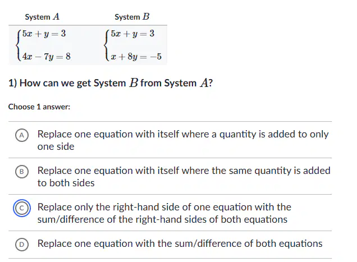The height and width of the screenshot is (262, 357).
Task: Click the 5x + y = 3 equation under System B
Action: [x=132, y=34]
